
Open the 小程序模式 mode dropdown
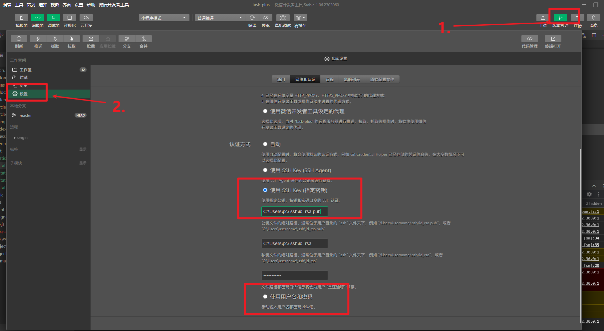point(164,18)
